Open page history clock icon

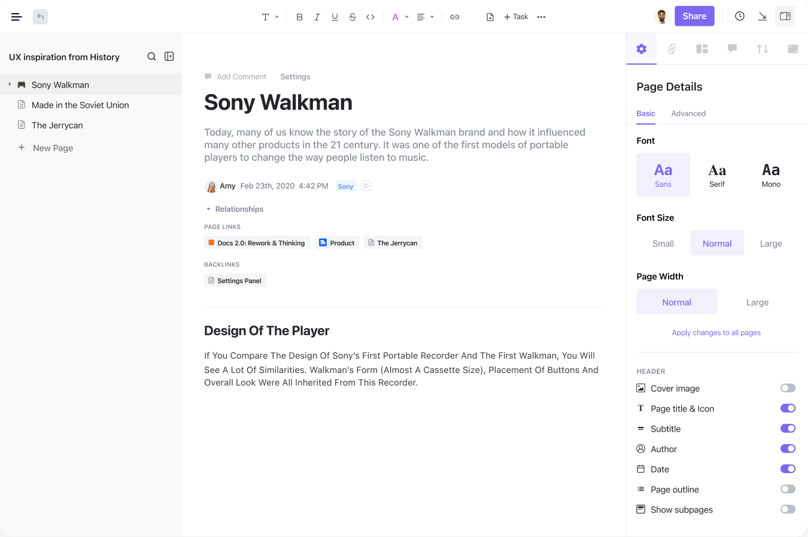coord(740,16)
